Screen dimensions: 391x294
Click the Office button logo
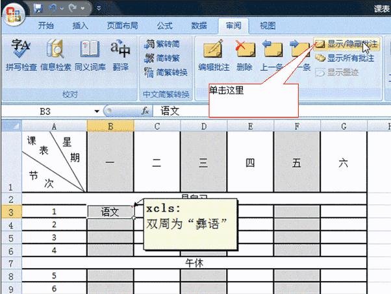13,14
